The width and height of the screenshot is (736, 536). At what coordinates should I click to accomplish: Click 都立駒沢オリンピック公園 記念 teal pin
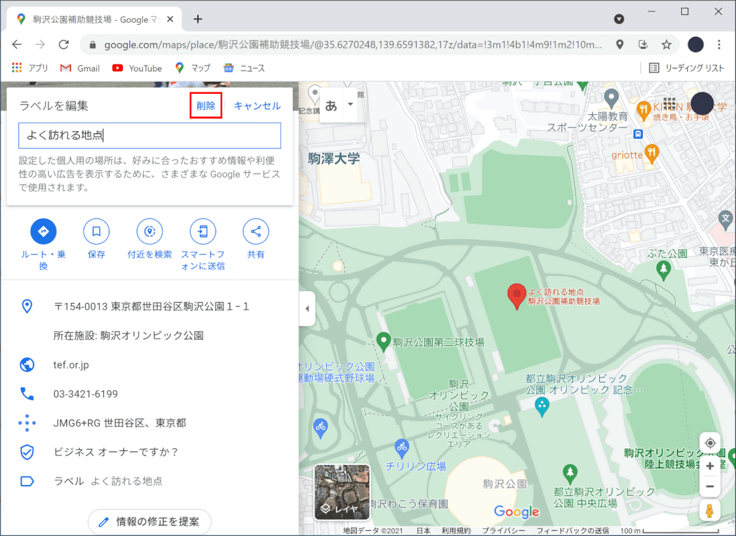point(542,407)
